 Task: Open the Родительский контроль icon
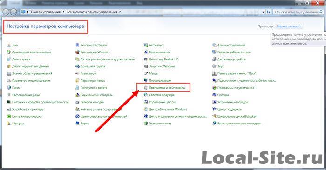[77, 95]
